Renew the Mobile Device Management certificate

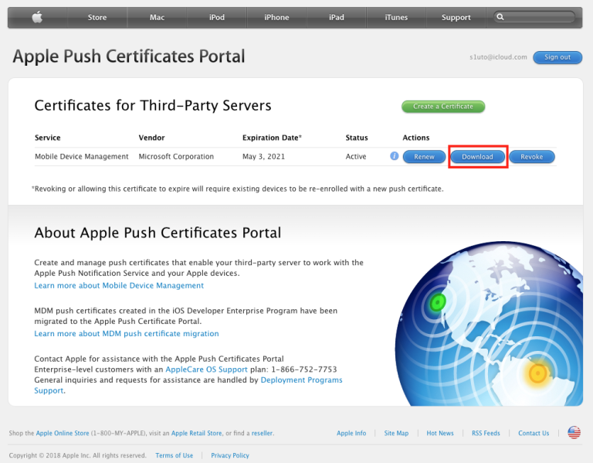(x=424, y=157)
